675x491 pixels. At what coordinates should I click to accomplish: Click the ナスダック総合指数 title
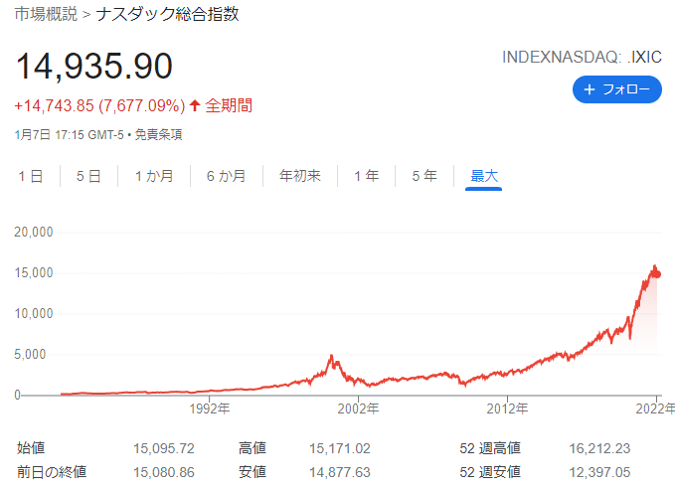167,14
